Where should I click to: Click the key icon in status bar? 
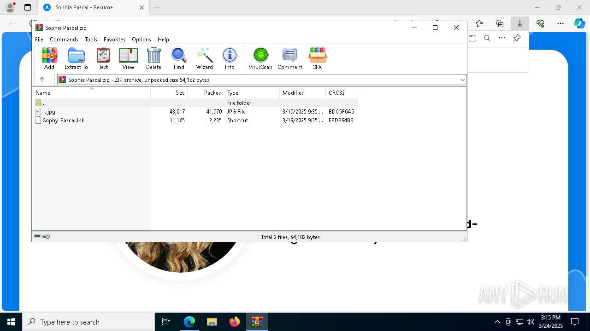(x=46, y=236)
